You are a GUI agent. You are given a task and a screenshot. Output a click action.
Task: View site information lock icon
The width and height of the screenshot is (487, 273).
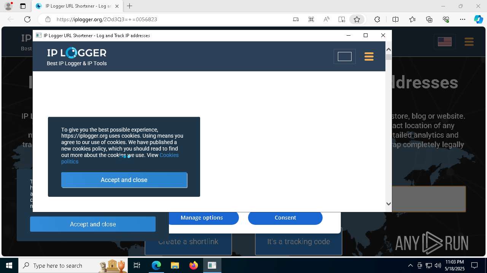[x=48, y=19]
